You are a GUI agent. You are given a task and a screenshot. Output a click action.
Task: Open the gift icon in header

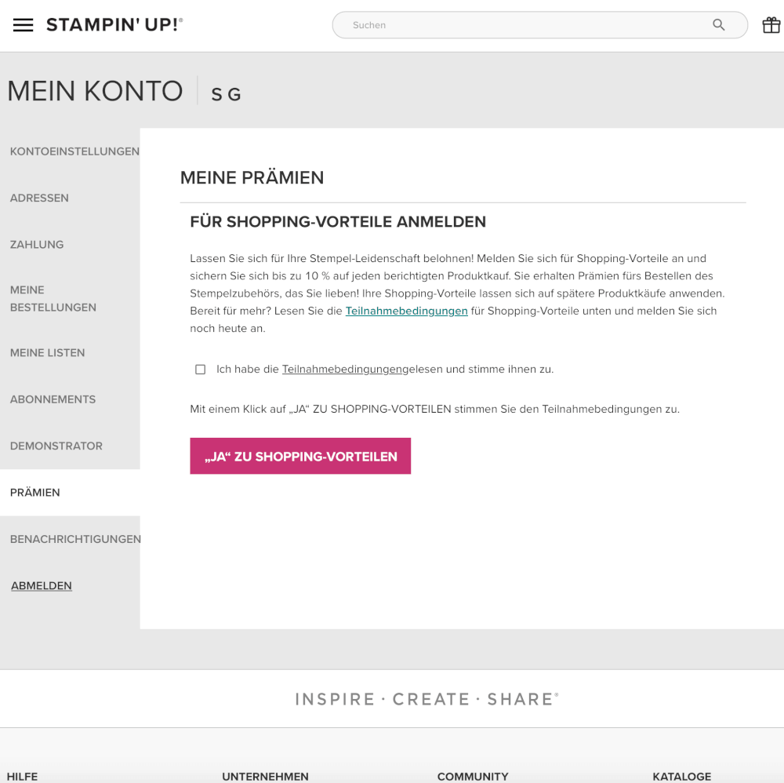(771, 25)
